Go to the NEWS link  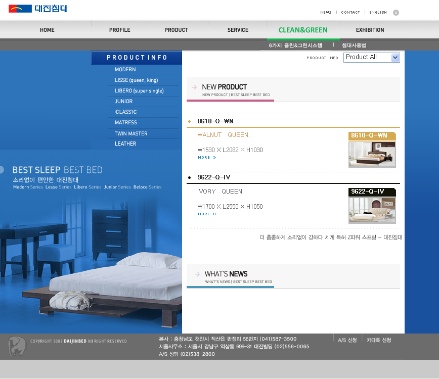[x=326, y=12]
